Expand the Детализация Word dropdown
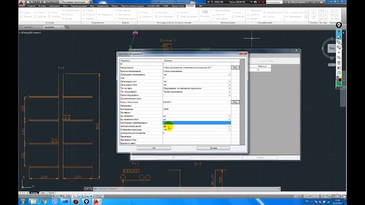Screen dimensions: 365x205 coord(229,85)
